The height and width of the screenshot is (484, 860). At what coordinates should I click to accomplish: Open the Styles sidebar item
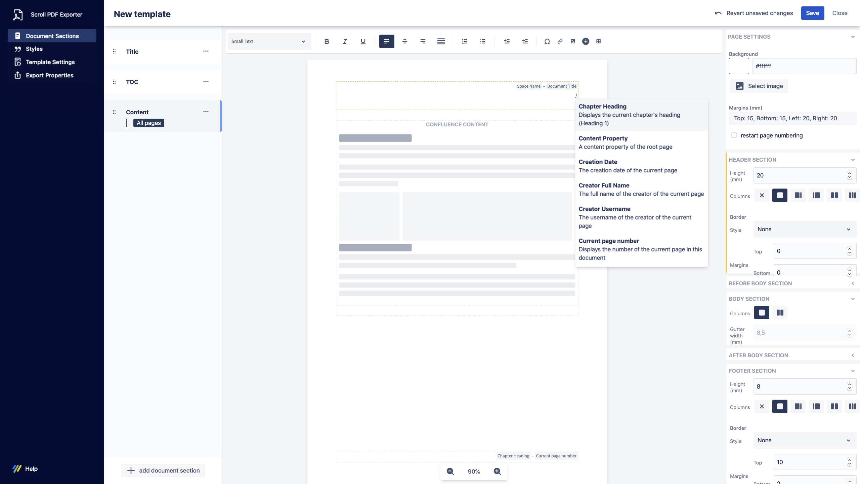(34, 49)
